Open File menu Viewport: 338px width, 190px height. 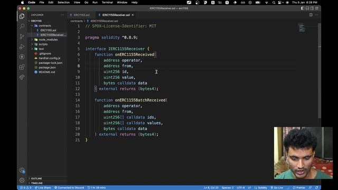pos(42,2)
